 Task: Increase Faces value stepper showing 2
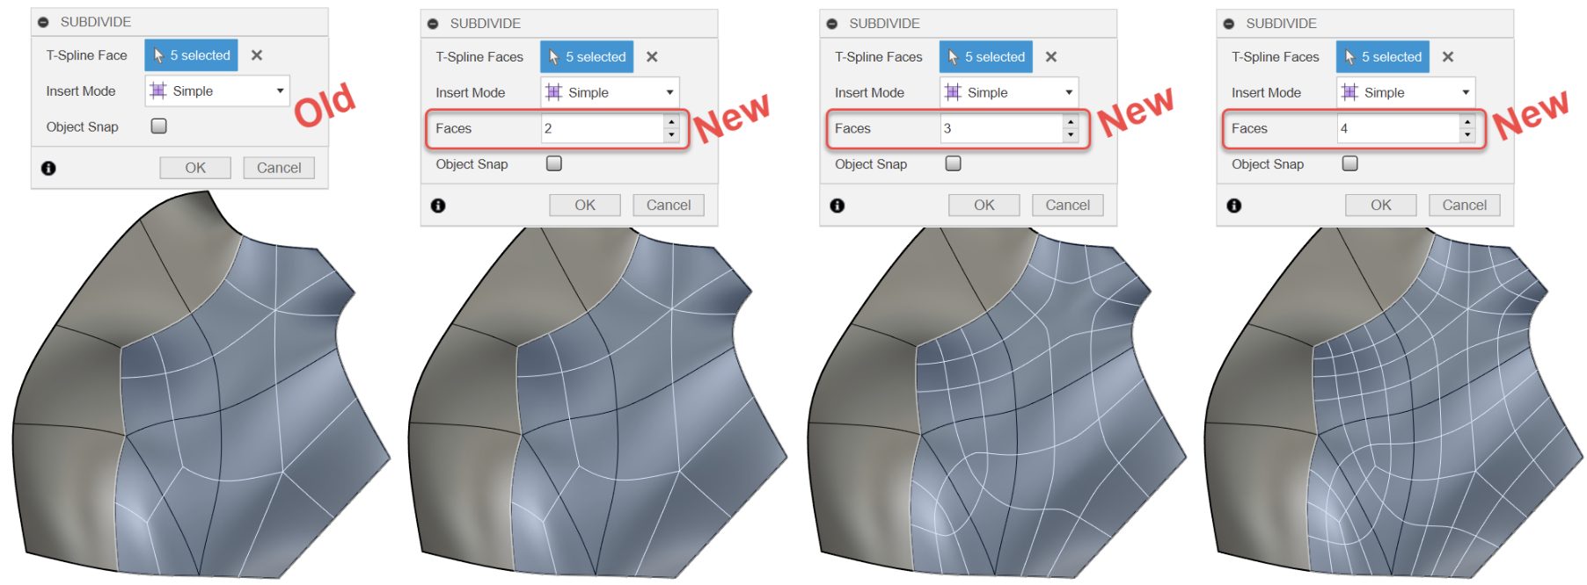(672, 122)
